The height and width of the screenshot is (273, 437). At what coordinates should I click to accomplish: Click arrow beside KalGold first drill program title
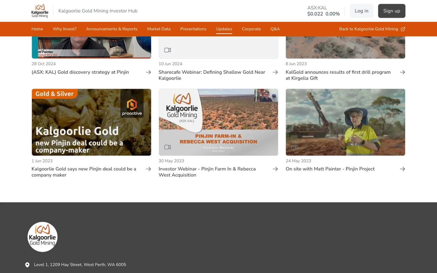402,72
